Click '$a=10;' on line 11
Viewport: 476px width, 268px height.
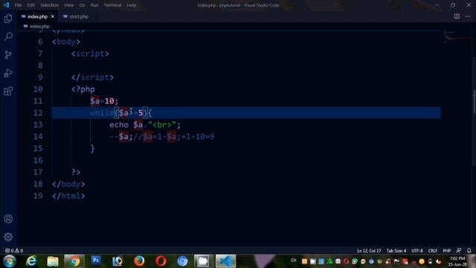104,101
